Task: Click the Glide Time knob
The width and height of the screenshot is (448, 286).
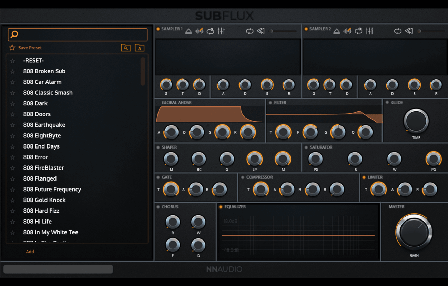Action: [x=416, y=121]
